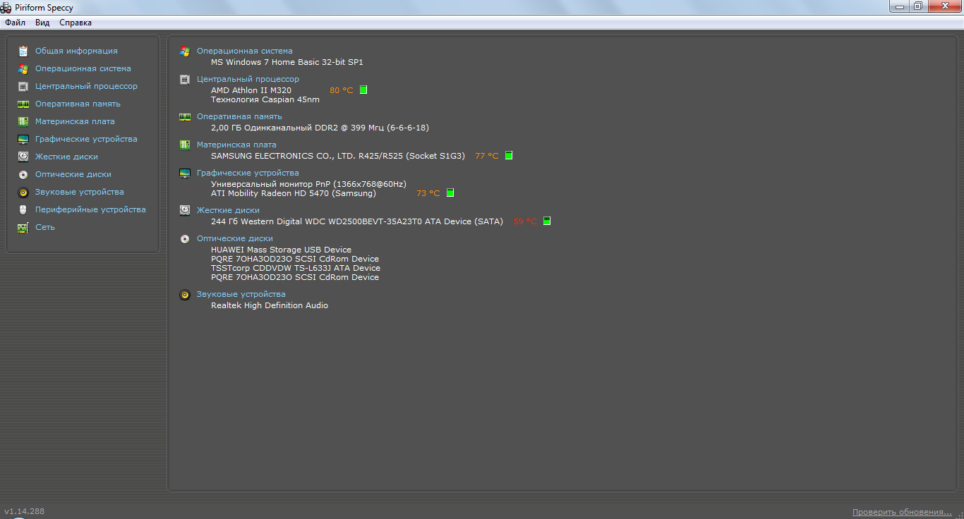This screenshot has height=519, width=964.
Task: Click the Материнская плата sidebar icon
Action: pos(23,121)
